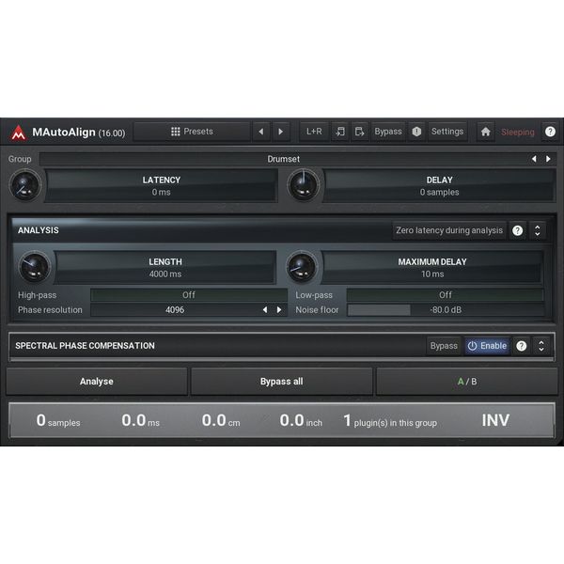This screenshot has height=564, width=564.
Task: Click the MAutoAlign logo icon
Action: point(19,132)
